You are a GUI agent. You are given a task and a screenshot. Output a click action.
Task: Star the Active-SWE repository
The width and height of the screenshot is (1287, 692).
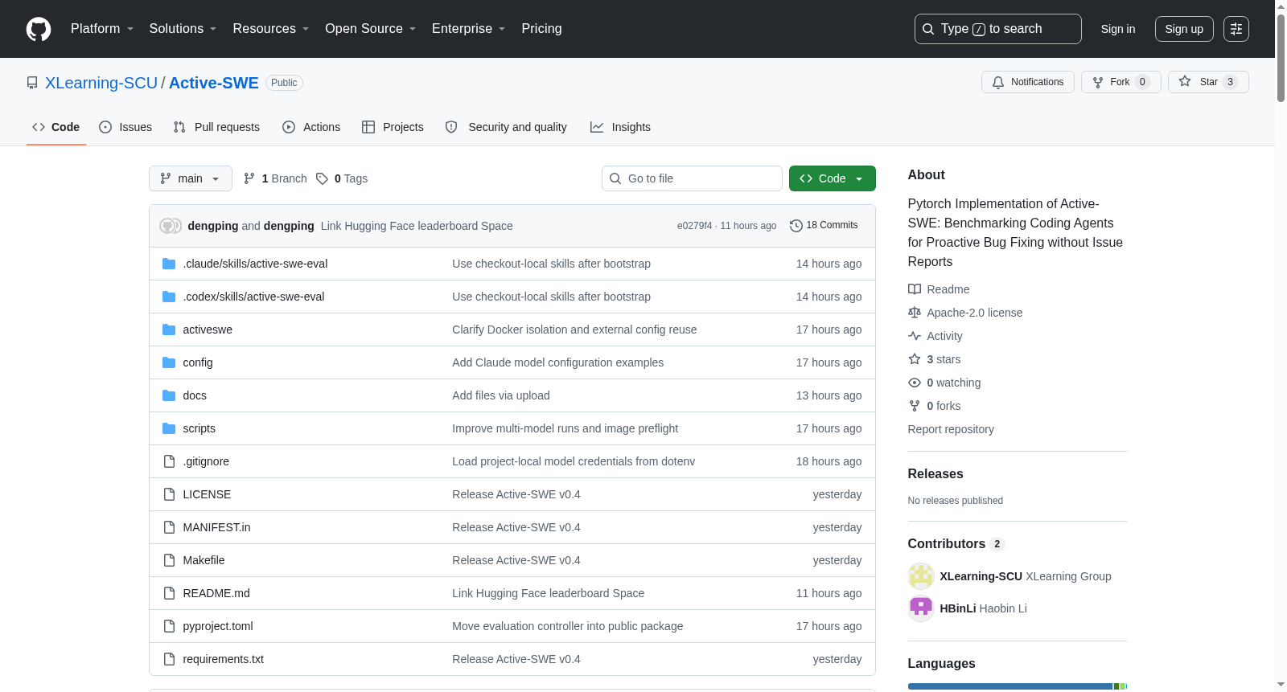1208,82
